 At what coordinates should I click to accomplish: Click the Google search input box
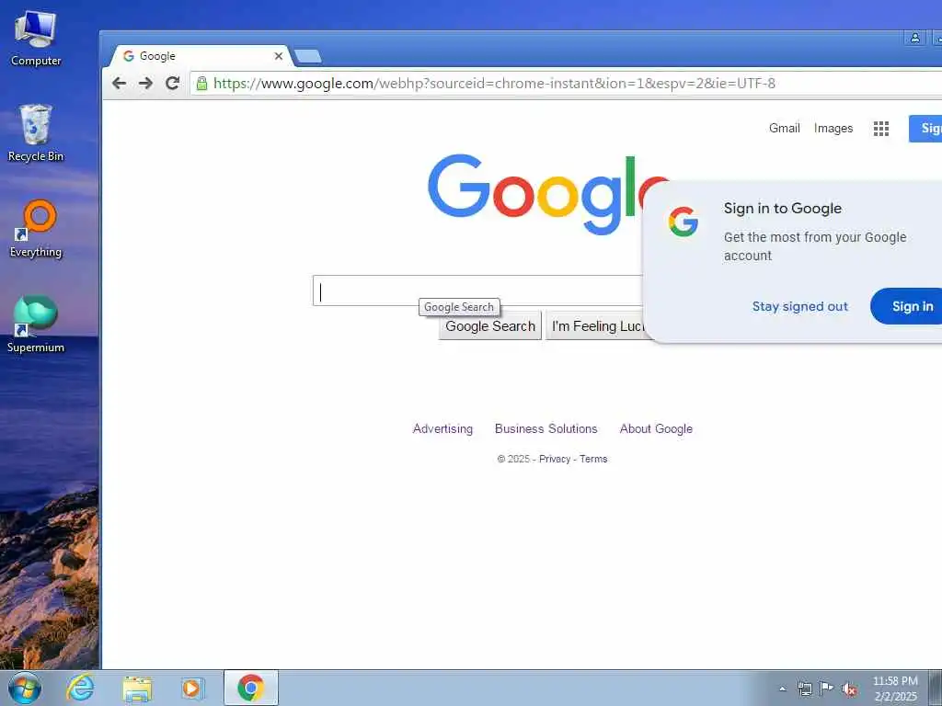pos(478,290)
